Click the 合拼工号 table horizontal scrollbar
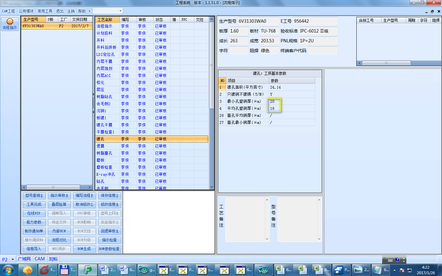 [x=386, y=63]
